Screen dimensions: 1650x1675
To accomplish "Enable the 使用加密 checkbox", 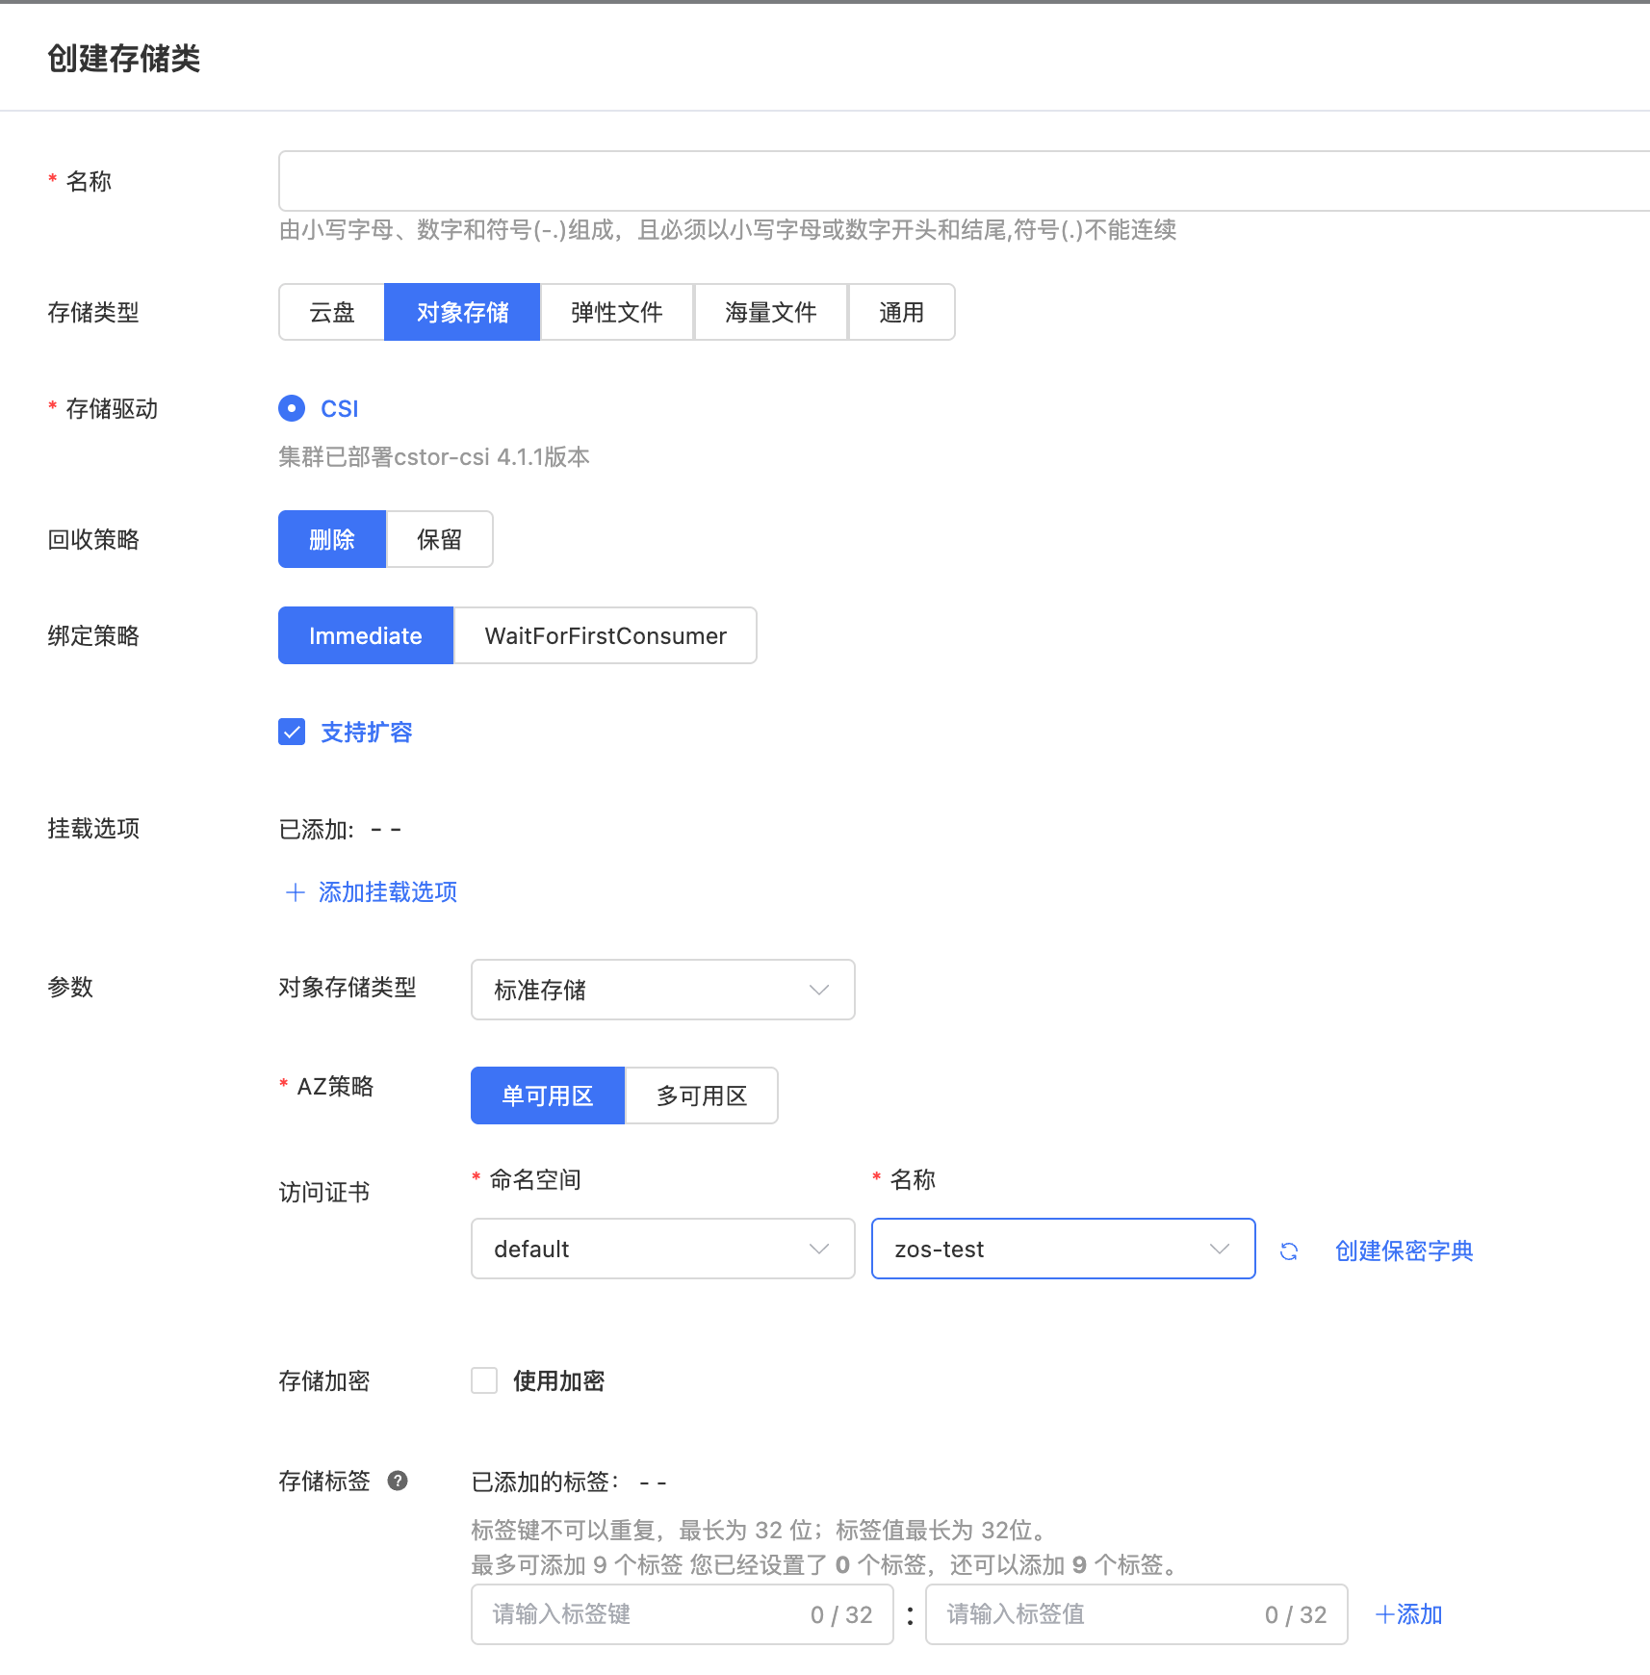I will [484, 1380].
